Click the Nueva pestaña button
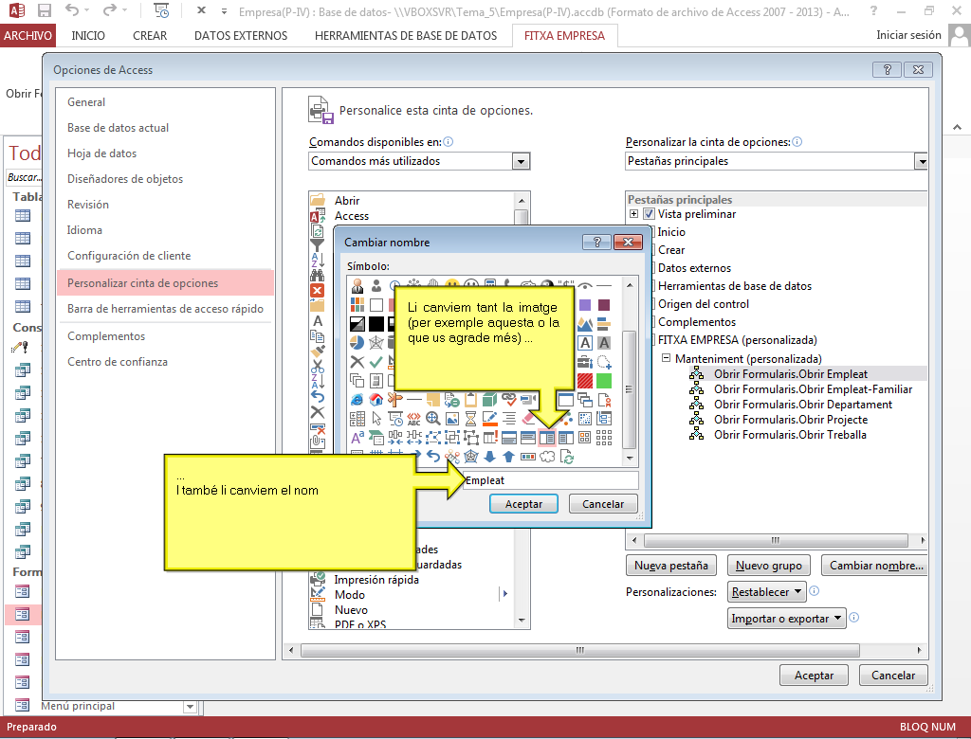 671,565
